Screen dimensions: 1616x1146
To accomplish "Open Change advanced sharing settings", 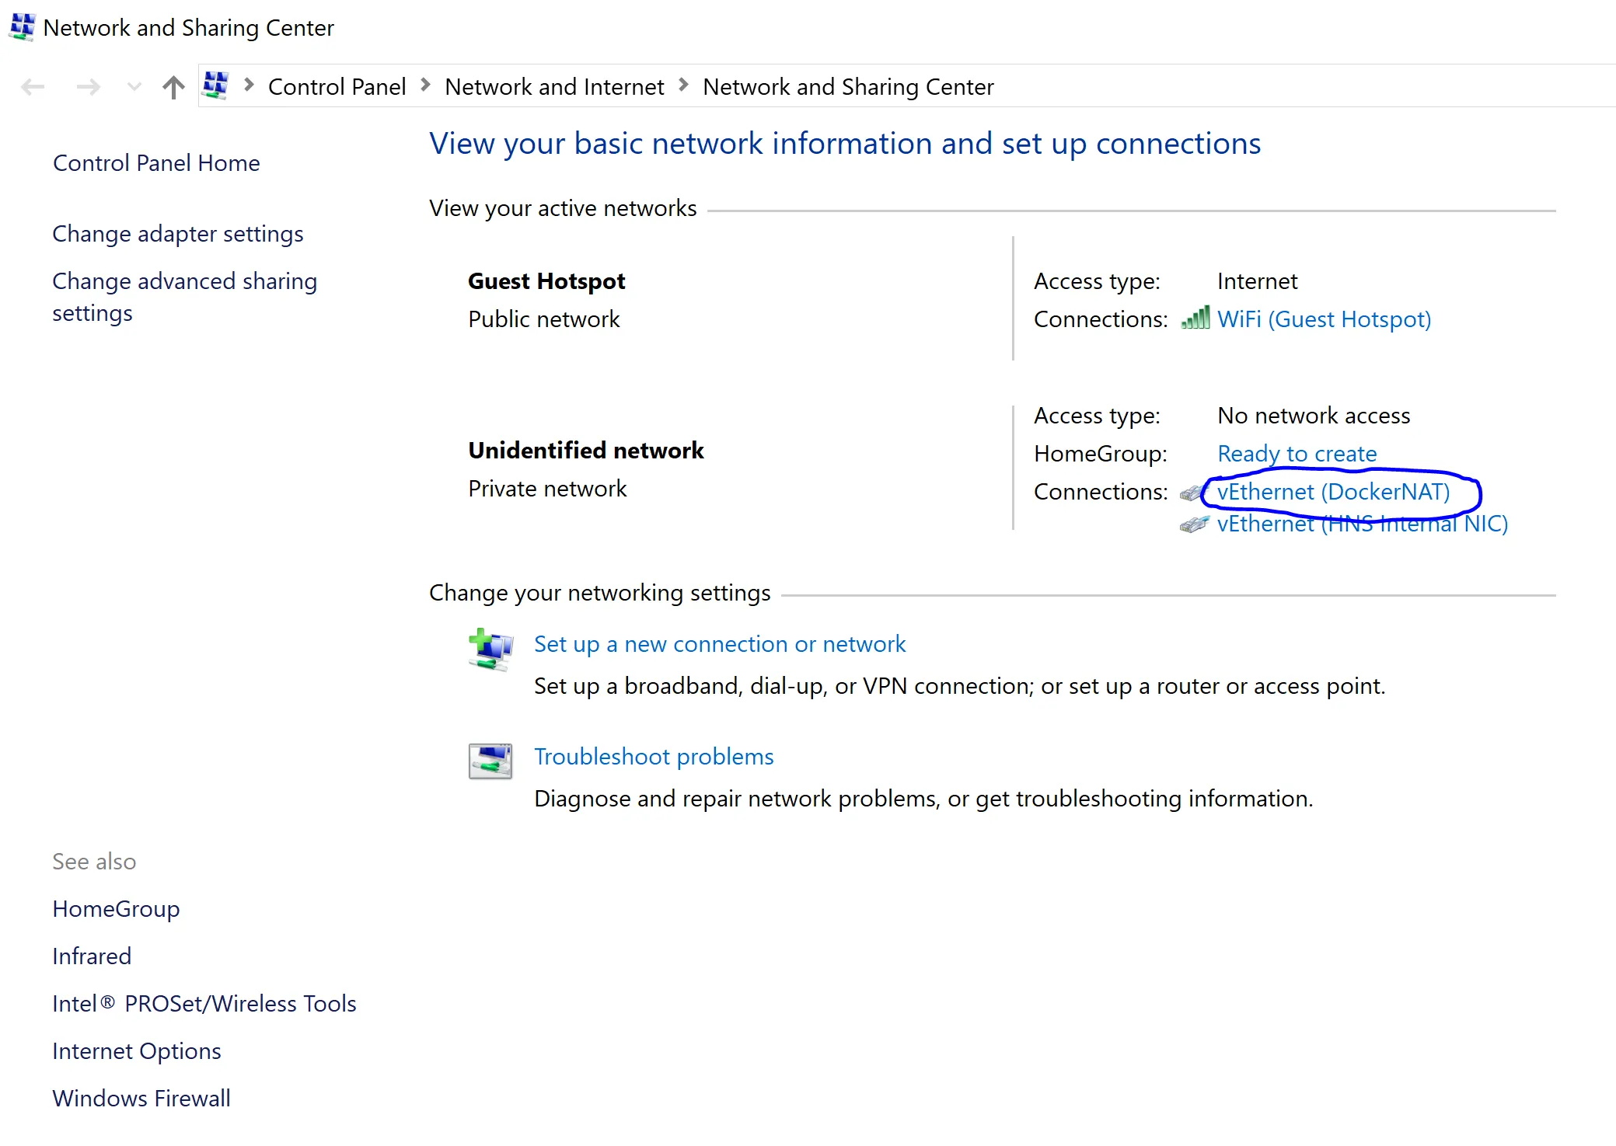I will [x=185, y=297].
